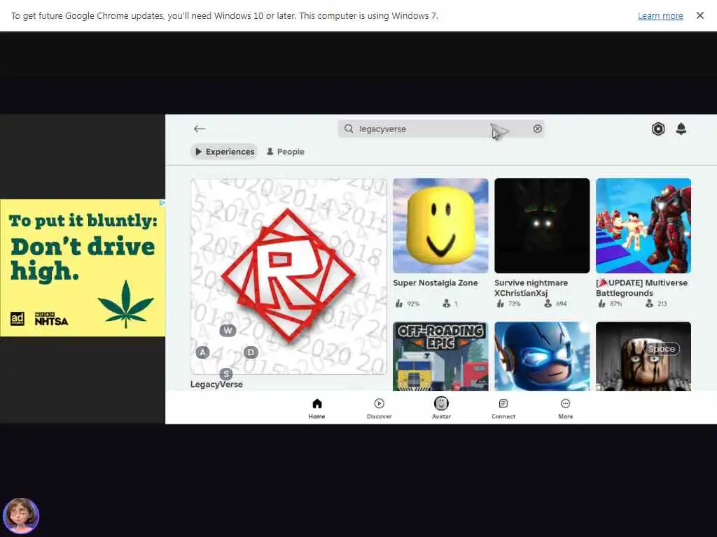This screenshot has width=717, height=537.
Task: Open the Super Nostalgia Zone thumbnail
Action: [x=440, y=226]
